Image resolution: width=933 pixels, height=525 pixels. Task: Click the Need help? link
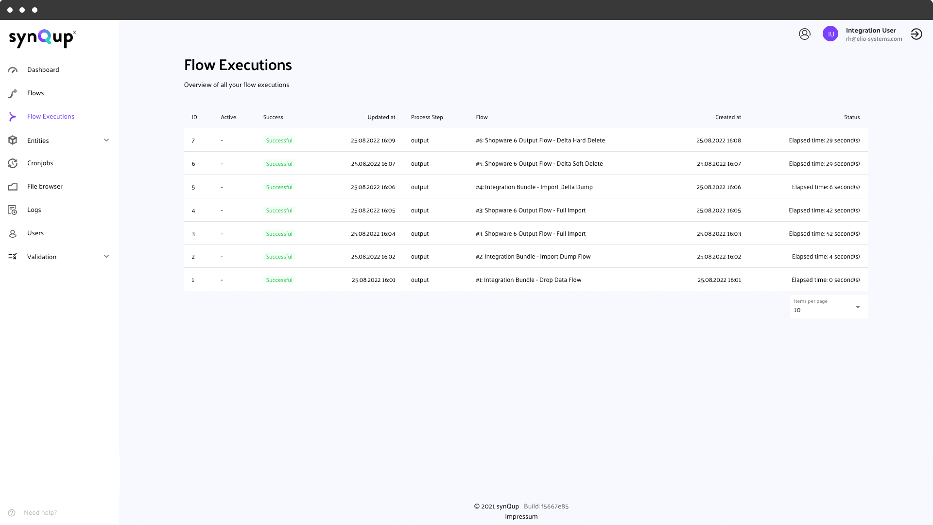click(x=40, y=513)
